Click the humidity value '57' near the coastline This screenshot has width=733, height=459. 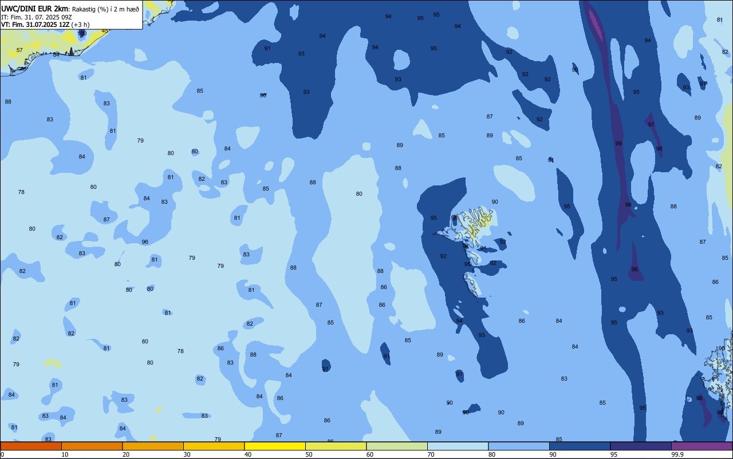19,50
